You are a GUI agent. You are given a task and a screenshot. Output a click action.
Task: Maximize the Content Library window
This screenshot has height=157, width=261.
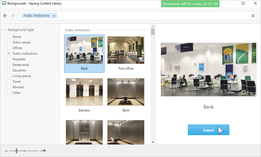pyautogui.click(x=243, y=3)
